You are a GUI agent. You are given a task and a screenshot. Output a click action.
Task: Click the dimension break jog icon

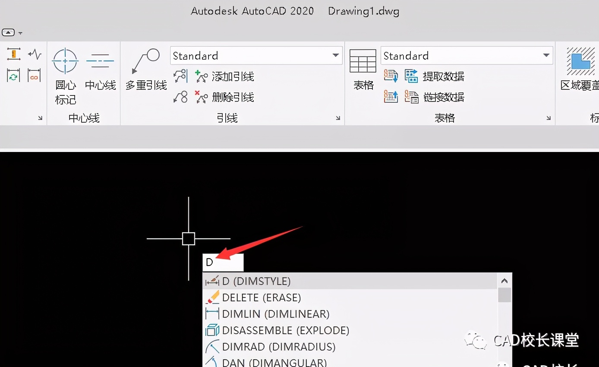(x=34, y=54)
